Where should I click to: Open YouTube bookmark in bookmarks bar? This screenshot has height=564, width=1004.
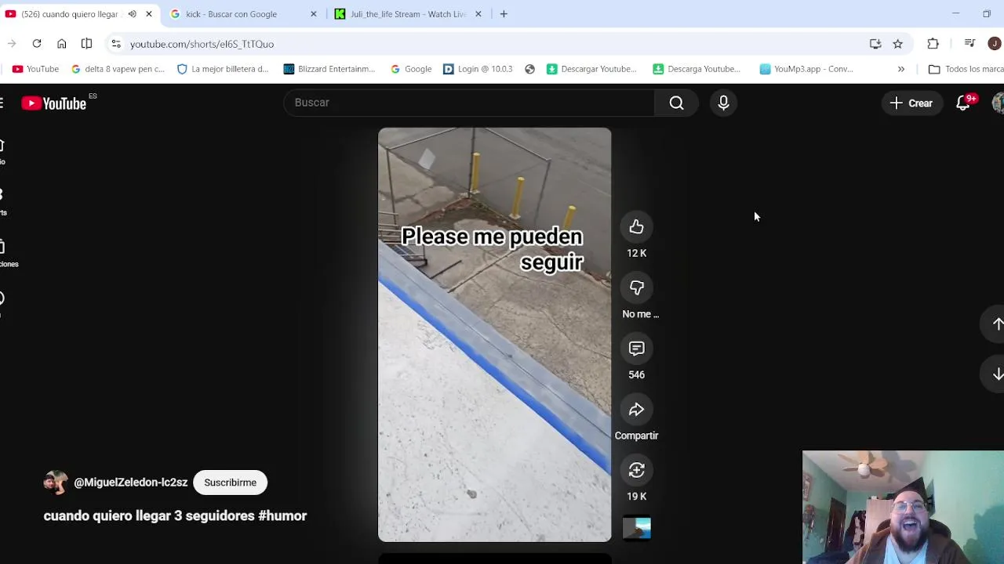[35, 69]
